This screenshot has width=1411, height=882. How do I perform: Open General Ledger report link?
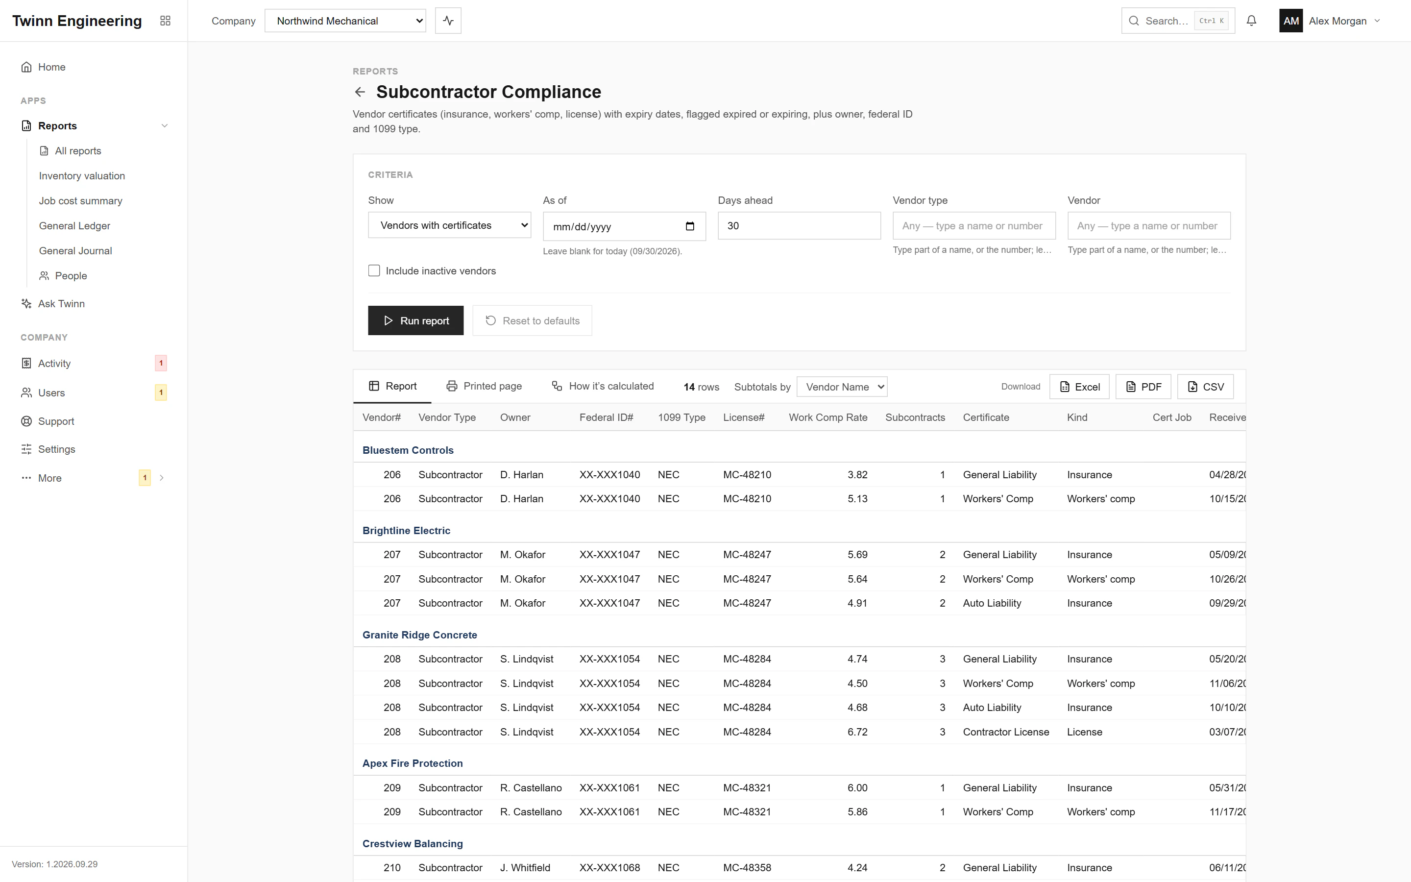click(x=74, y=226)
